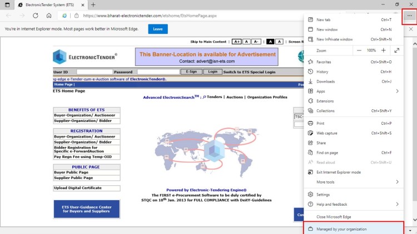
Task: Click in the User ID field
Action: [x=94, y=72]
